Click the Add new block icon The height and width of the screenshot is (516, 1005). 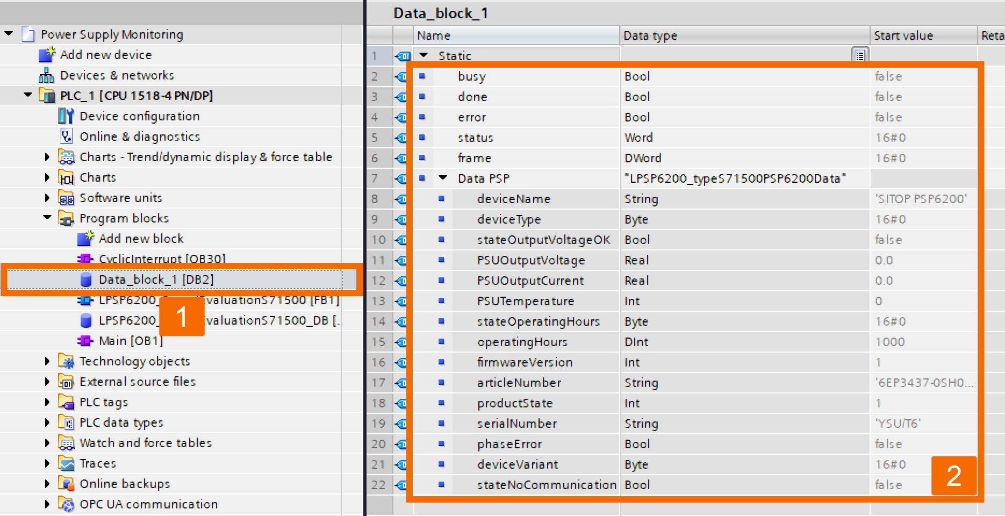(x=86, y=238)
